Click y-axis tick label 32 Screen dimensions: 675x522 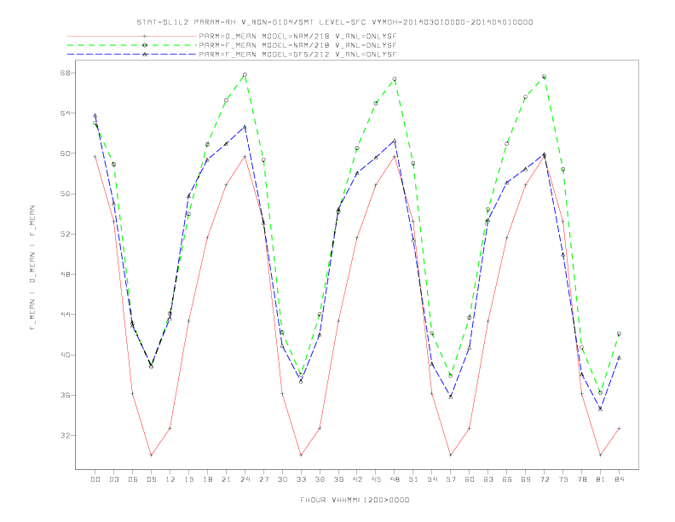65,436
